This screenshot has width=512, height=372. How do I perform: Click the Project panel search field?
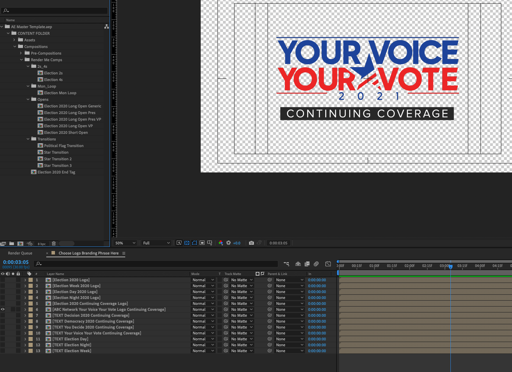[54, 11]
